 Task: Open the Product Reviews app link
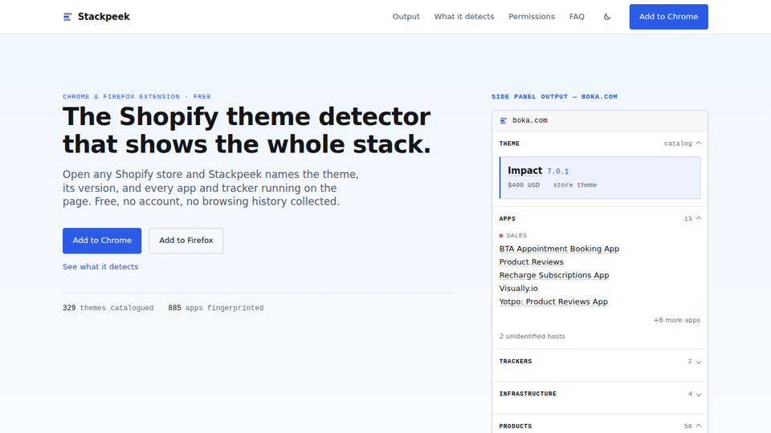click(531, 262)
